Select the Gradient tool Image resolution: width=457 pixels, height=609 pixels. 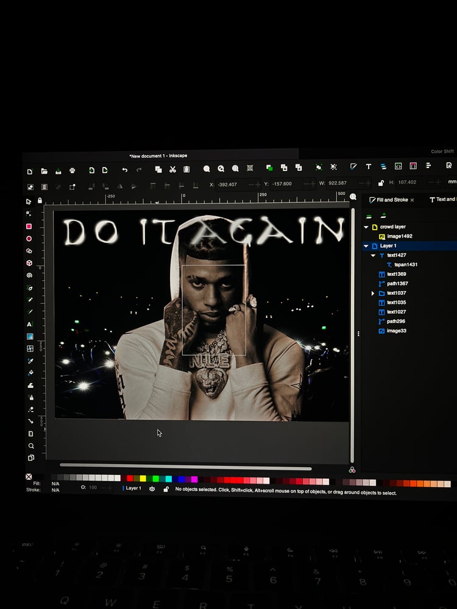point(30,336)
